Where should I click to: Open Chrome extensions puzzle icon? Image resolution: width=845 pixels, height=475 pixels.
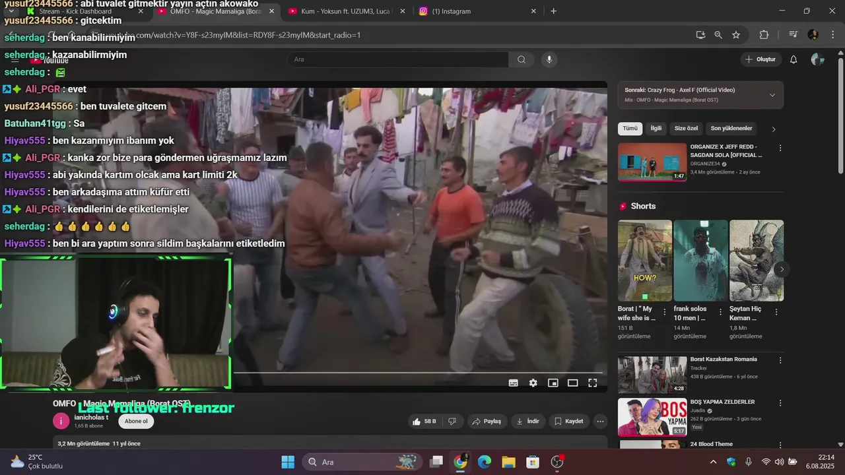click(764, 35)
